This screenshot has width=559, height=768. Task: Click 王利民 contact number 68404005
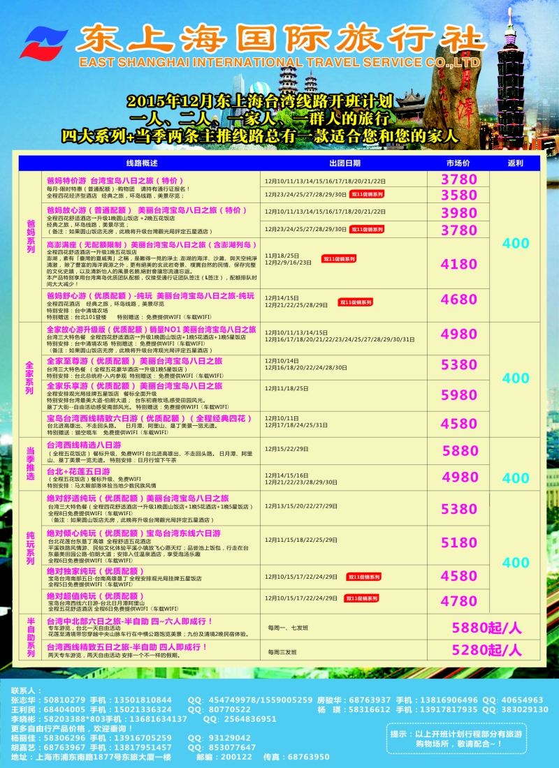pos(65,709)
